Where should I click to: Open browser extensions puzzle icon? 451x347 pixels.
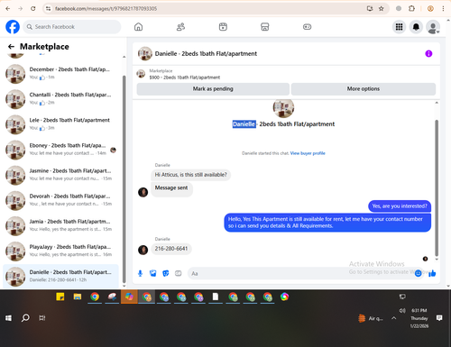[411, 9]
